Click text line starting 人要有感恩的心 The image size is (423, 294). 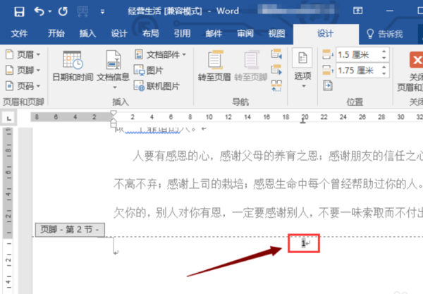(x=278, y=156)
